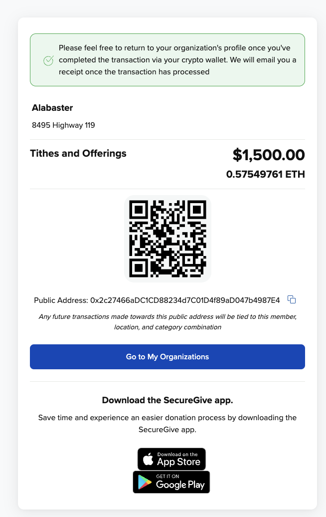Viewport: 326px width, 517px height.
Task: Open the Get it on Google Play badge
Action: (x=171, y=482)
